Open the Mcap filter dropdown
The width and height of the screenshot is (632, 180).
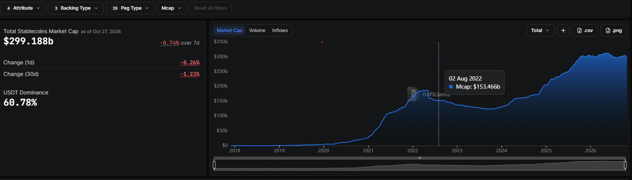172,8
